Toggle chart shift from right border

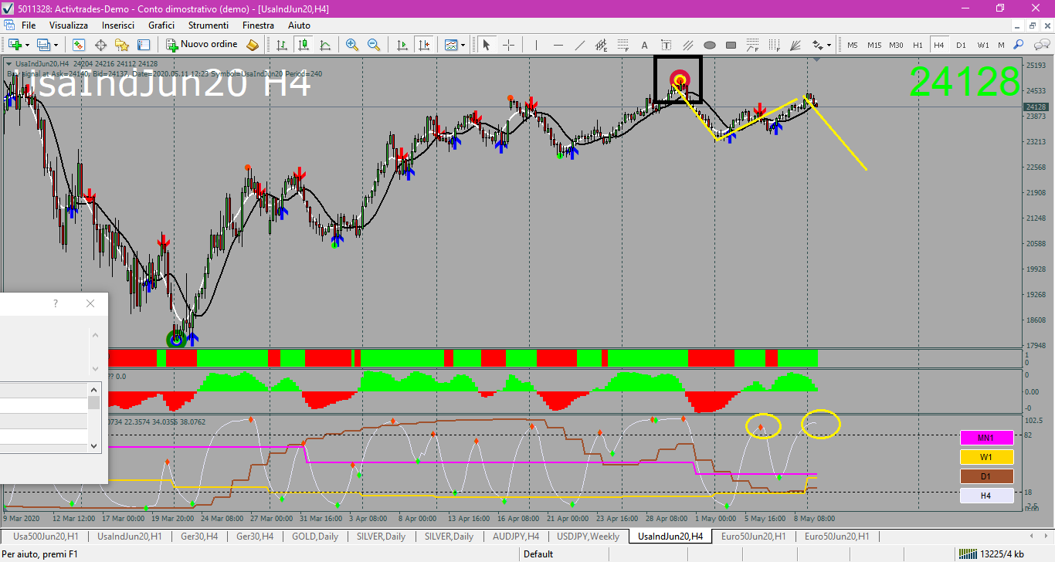(x=423, y=45)
